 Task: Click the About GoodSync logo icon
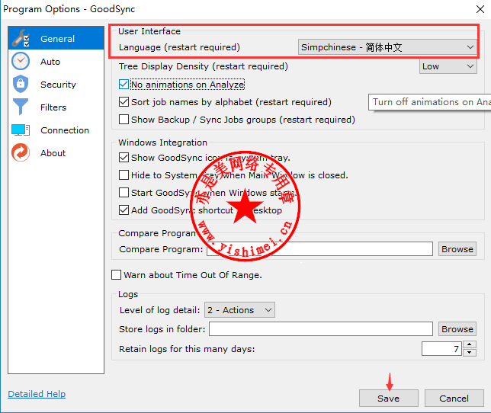(21, 152)
